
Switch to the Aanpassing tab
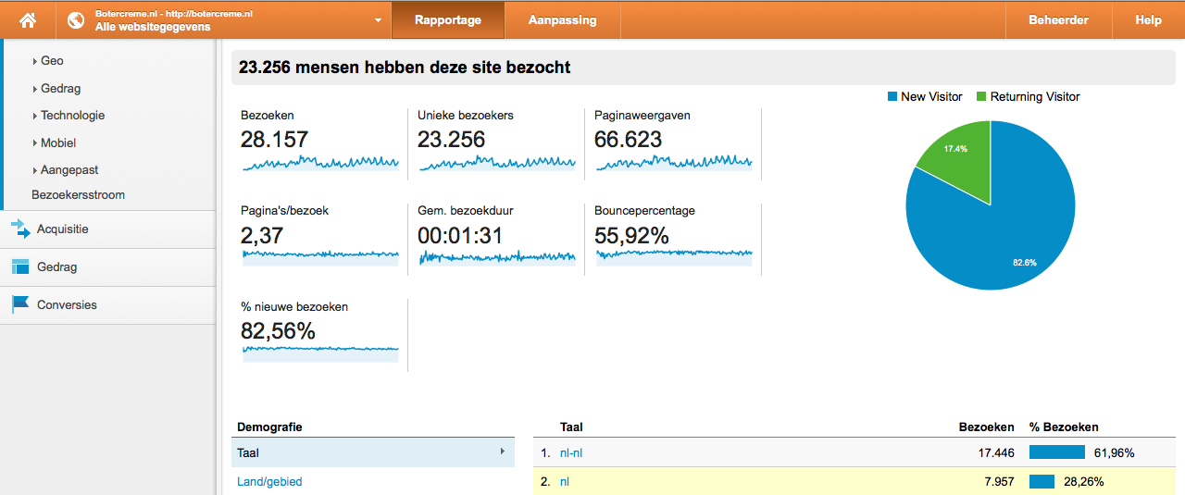[x=562, y=20]
